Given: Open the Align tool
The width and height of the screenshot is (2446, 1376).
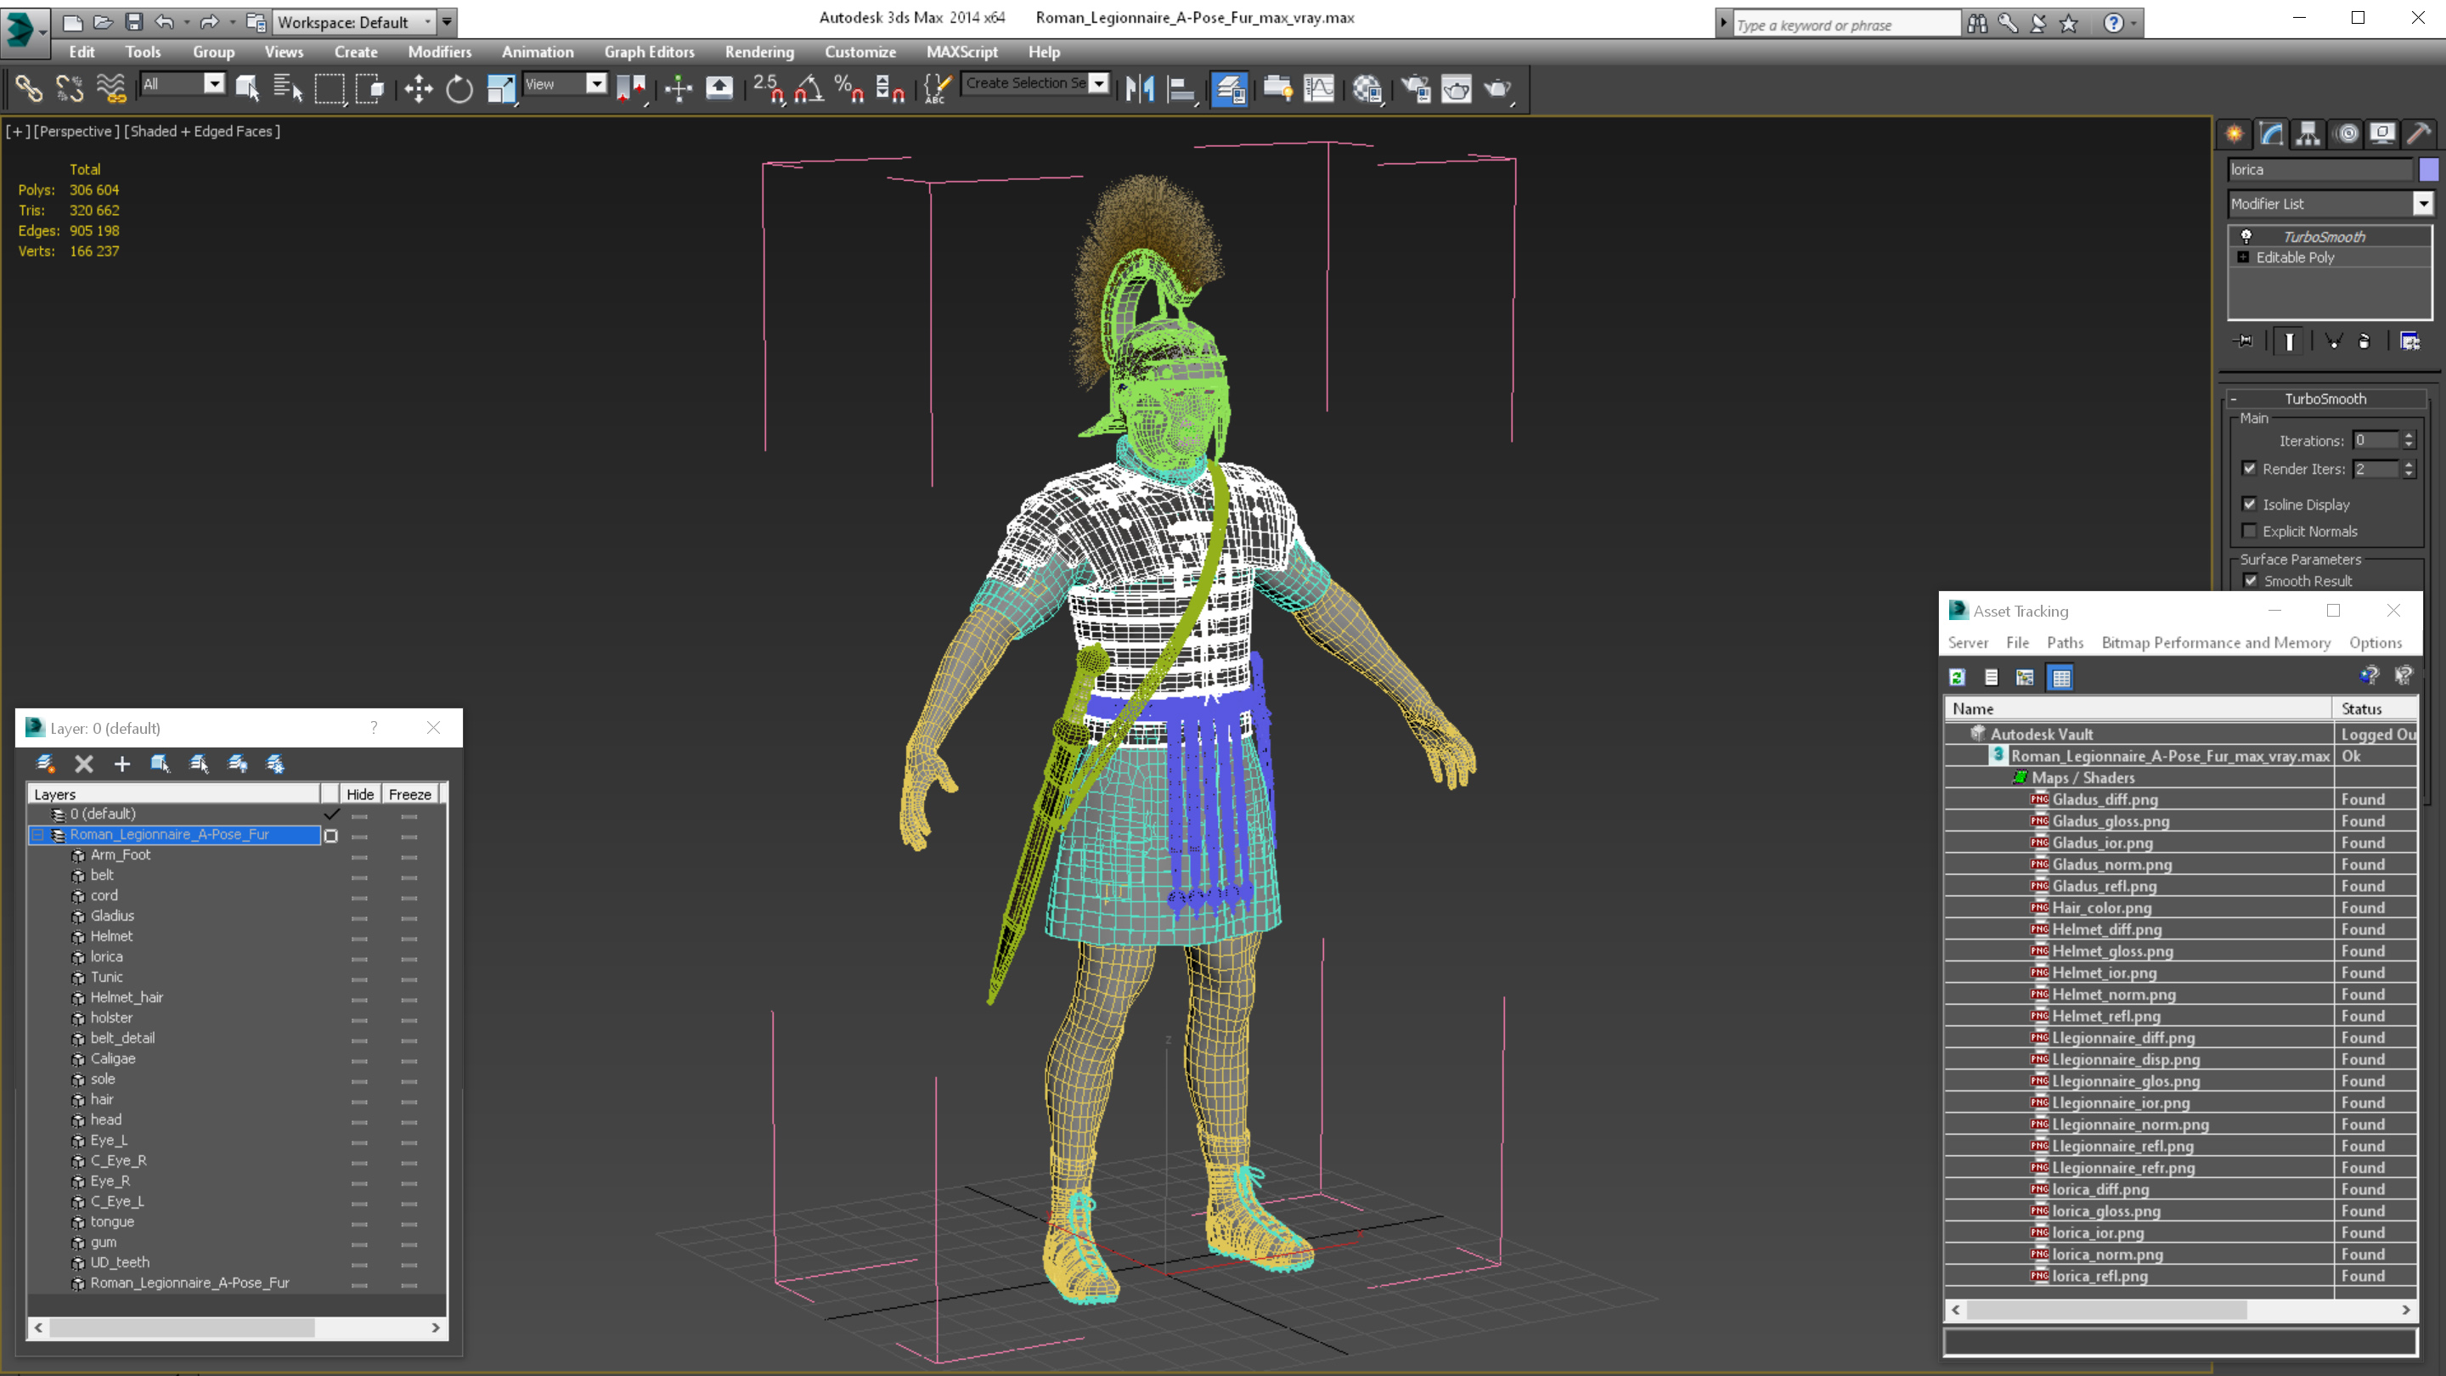Looking at the screenshot, I should click(x=1181, y=88).
